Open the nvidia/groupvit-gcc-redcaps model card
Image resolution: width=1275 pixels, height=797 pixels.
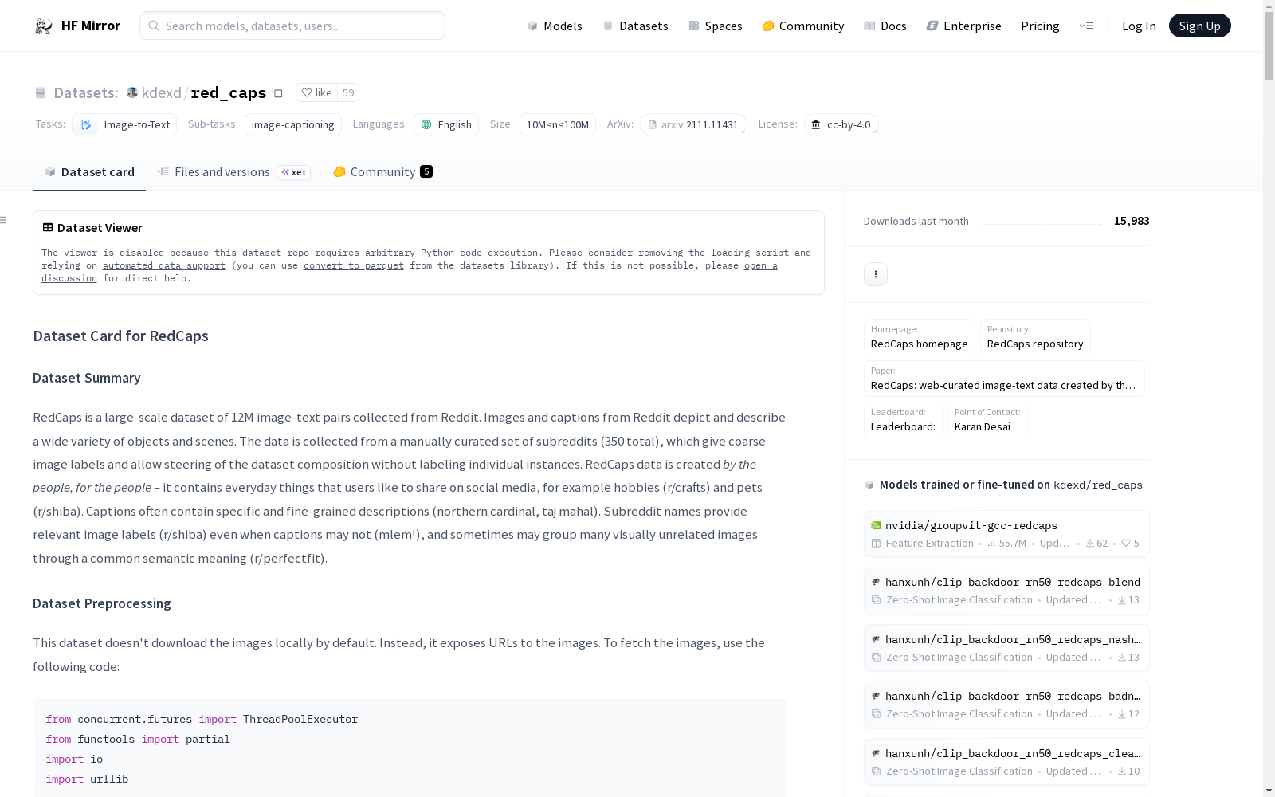tap(1006, 534)
